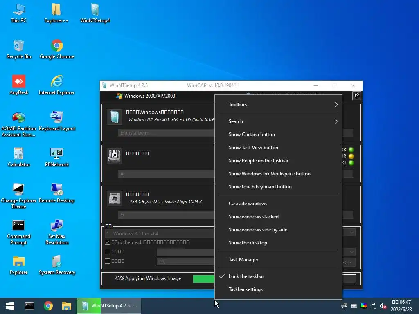The height and width of the screenshot is (314, 419).
Task: Click the keyboard tray icon
Action: [x=354, y=306]
